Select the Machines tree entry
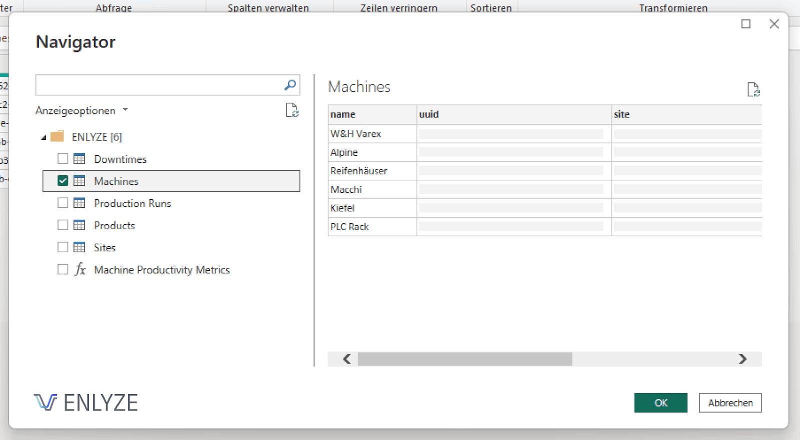This screenshot has height=440, width=800. tap(171, 181)
